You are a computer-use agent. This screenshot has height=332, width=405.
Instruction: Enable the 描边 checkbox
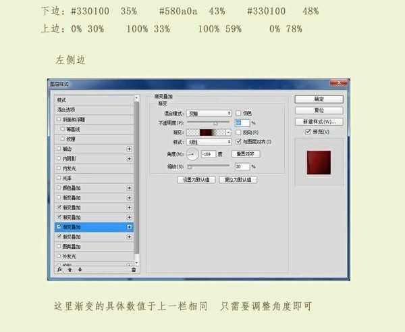(59, 149)
